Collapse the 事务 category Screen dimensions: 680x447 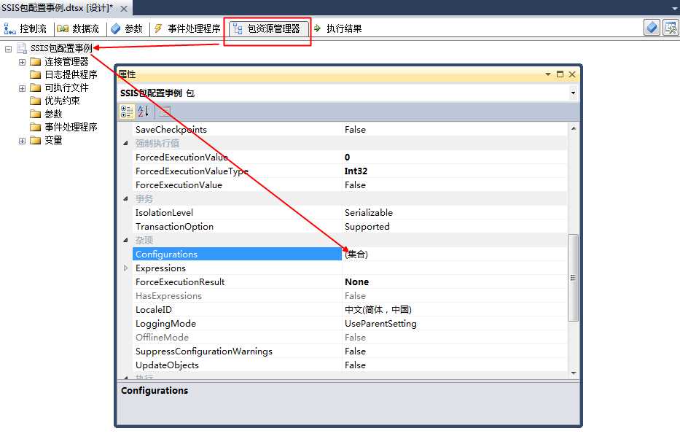coord(125,199)
